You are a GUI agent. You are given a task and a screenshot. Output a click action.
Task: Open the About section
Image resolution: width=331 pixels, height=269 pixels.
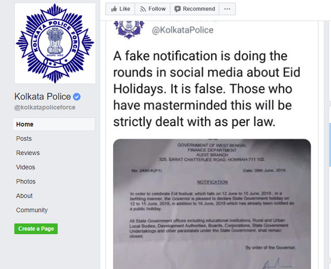tap(24, 196)
